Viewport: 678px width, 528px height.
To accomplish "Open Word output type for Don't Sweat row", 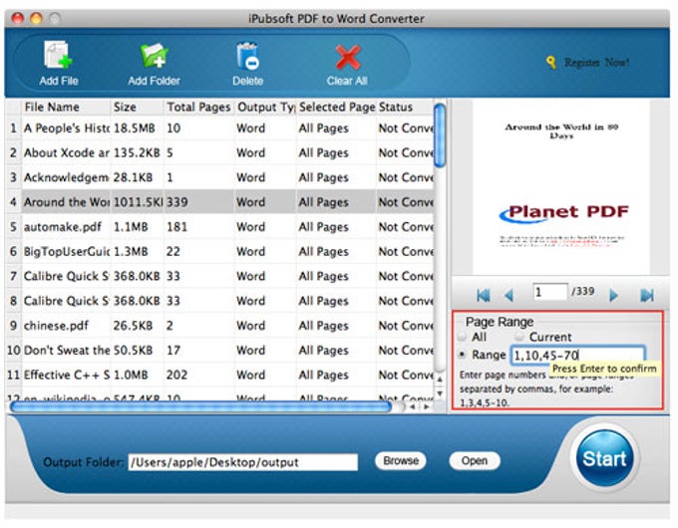I will 265,350.
